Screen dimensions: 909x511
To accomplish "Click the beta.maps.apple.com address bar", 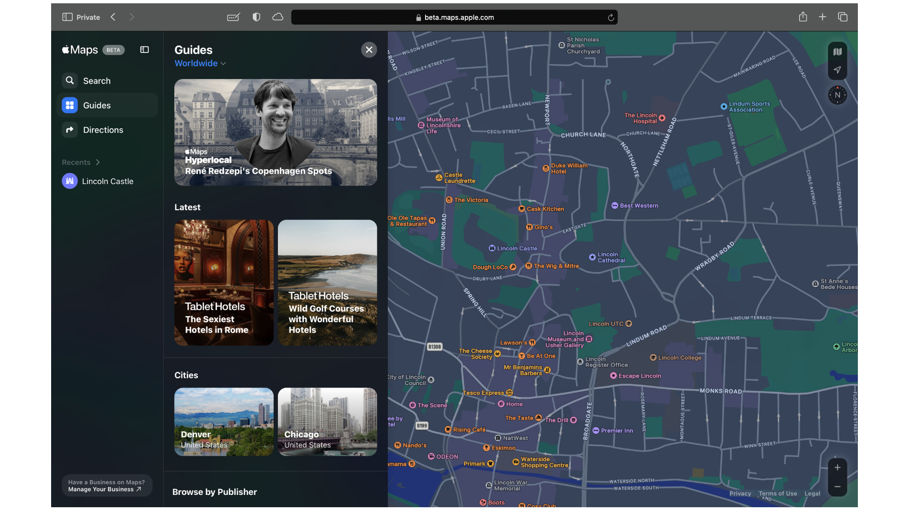I will click(454, 18).
